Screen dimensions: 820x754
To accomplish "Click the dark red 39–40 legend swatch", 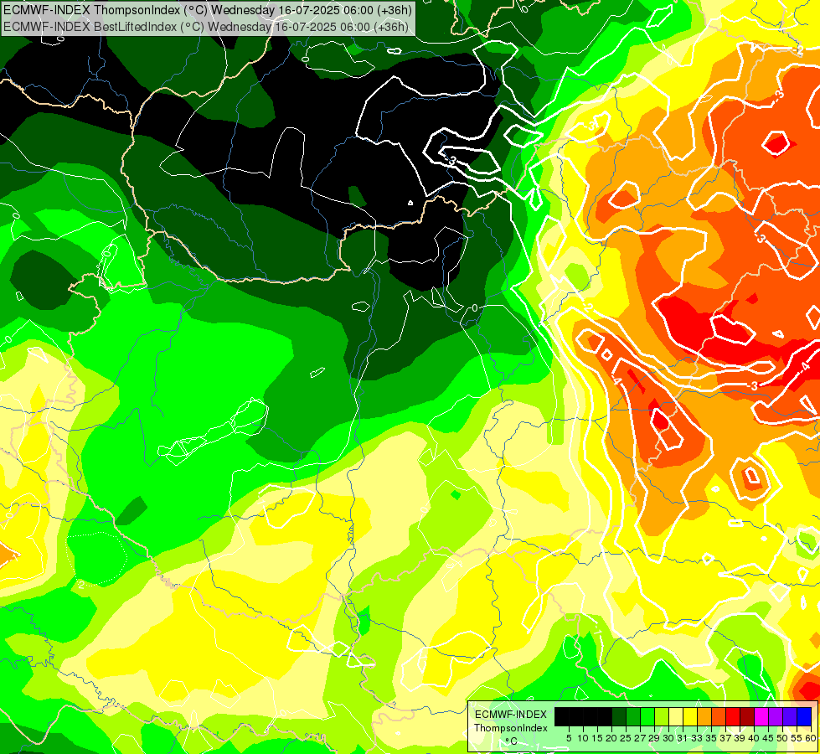I will click(x=747, y=717).
